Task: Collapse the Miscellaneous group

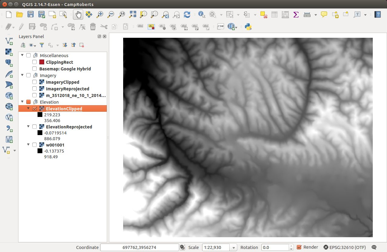Action: 22,55
